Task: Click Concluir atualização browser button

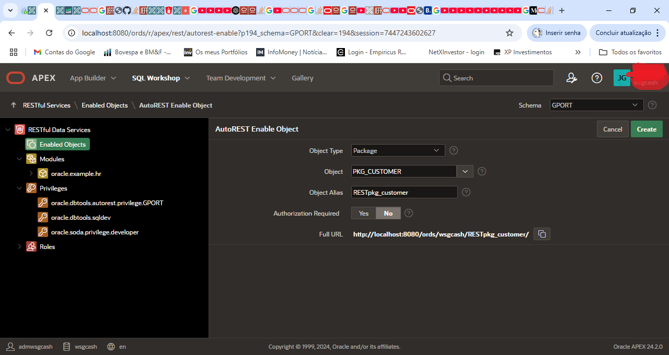Action: (x=627, y=33)
